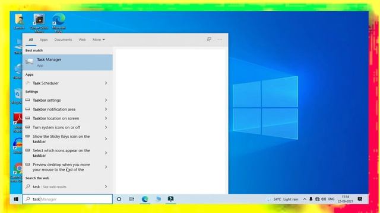Viewport: 380px width, 213px height.
Task: Click inside the taskbar search input field
Action: [68, 199]
